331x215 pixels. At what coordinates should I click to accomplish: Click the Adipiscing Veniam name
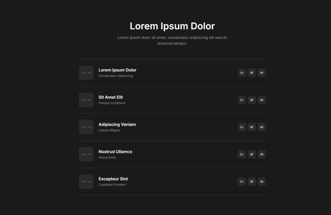[x=117, y=124]
